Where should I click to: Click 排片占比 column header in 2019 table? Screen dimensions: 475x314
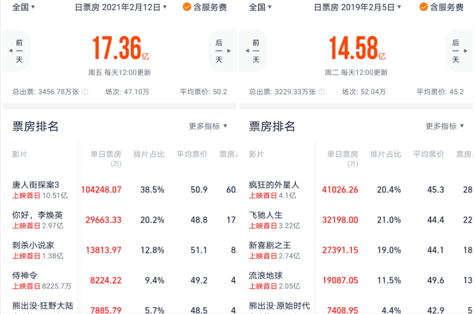pos(386,154)
